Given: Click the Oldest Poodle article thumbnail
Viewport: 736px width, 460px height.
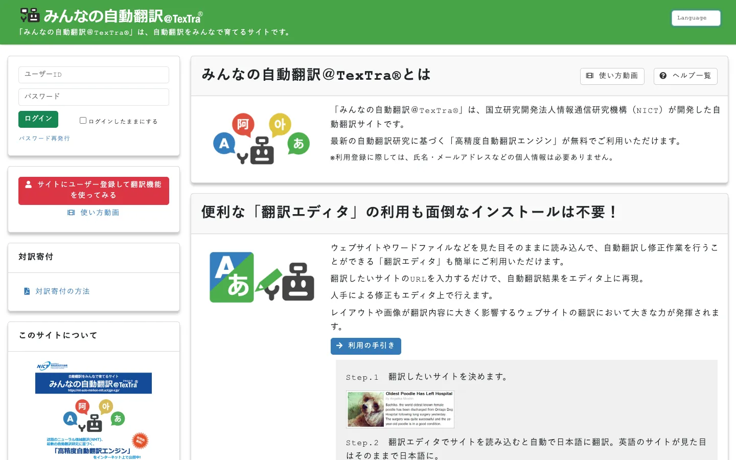Looking at the screenshot, I should coord(400,409).
